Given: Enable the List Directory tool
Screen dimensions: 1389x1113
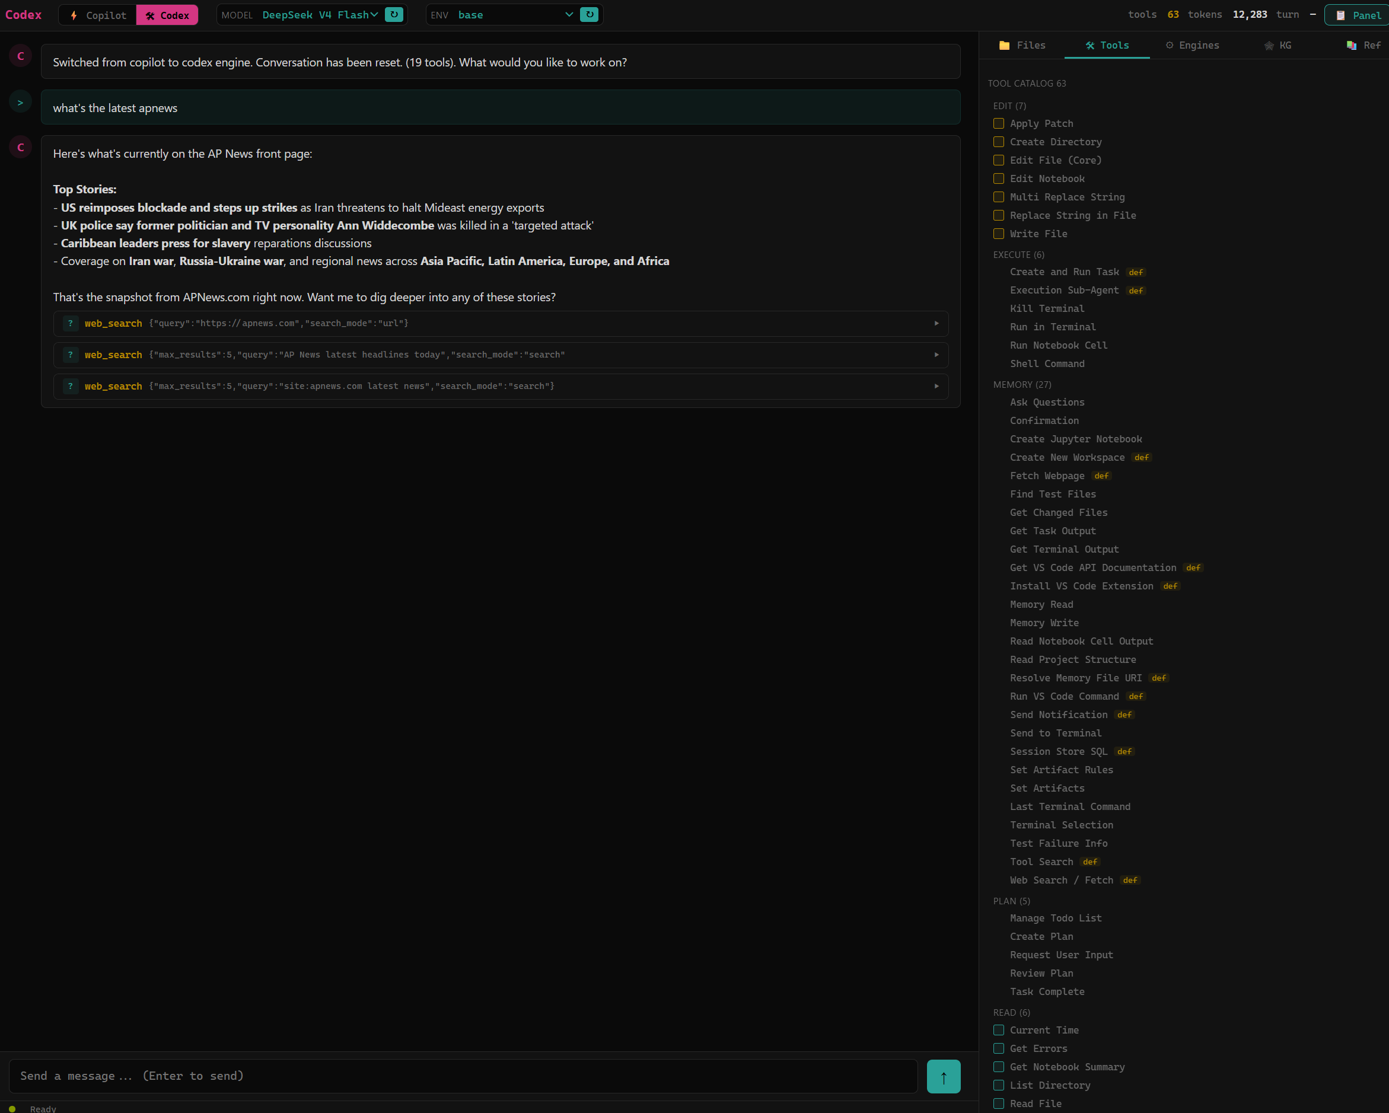Looking at the screenshot, I should pyautogui.click(x=999, y=1085).
